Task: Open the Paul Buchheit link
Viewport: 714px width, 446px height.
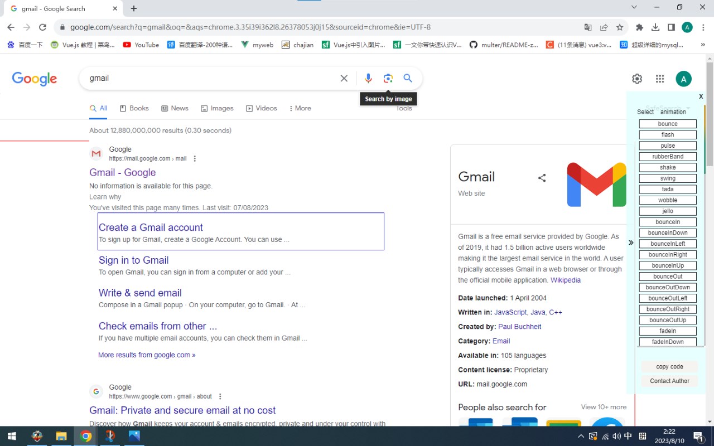Action: (520, 327)
